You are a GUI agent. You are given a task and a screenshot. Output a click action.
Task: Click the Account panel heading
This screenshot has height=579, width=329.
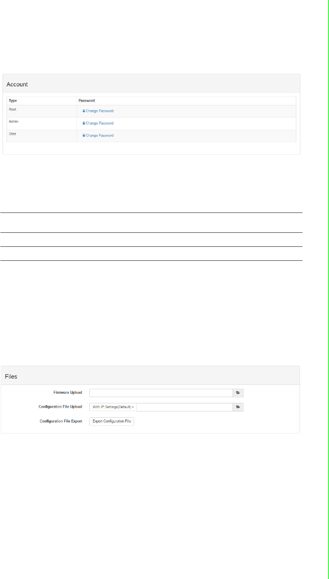[17, 84]
